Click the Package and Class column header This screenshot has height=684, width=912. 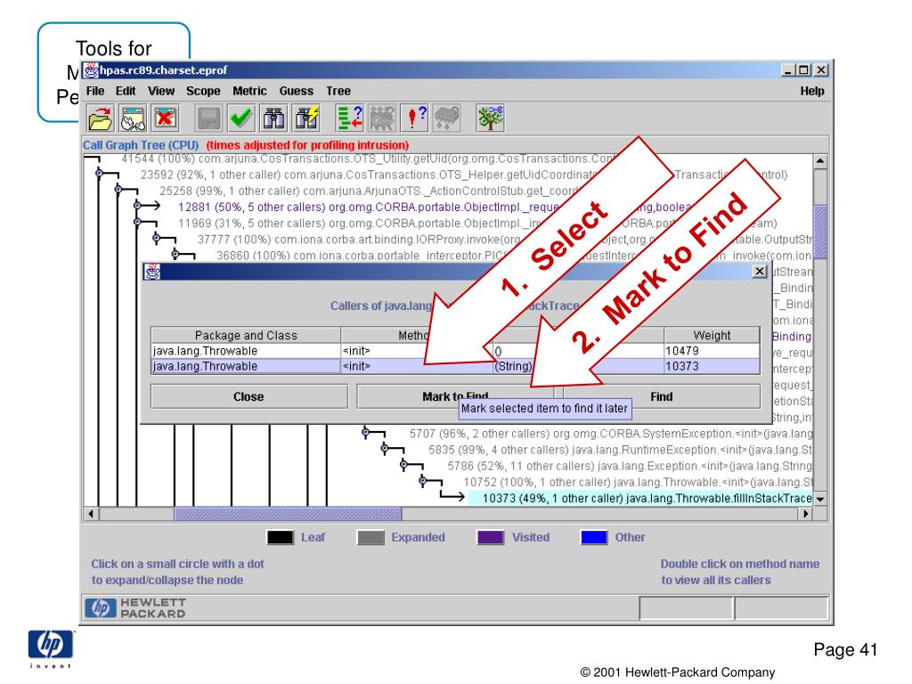(x=246, y=336)
